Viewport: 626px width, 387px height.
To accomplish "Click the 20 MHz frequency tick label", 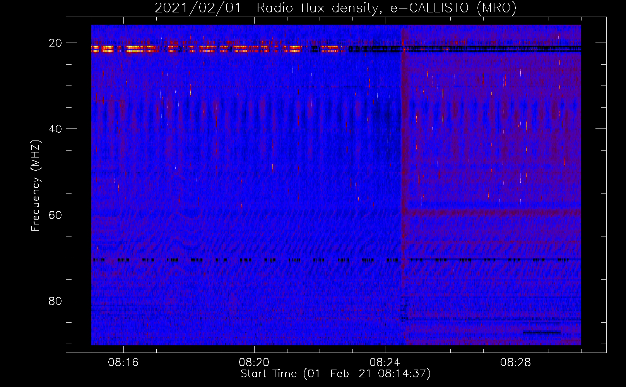I will (x=55, y=43).
